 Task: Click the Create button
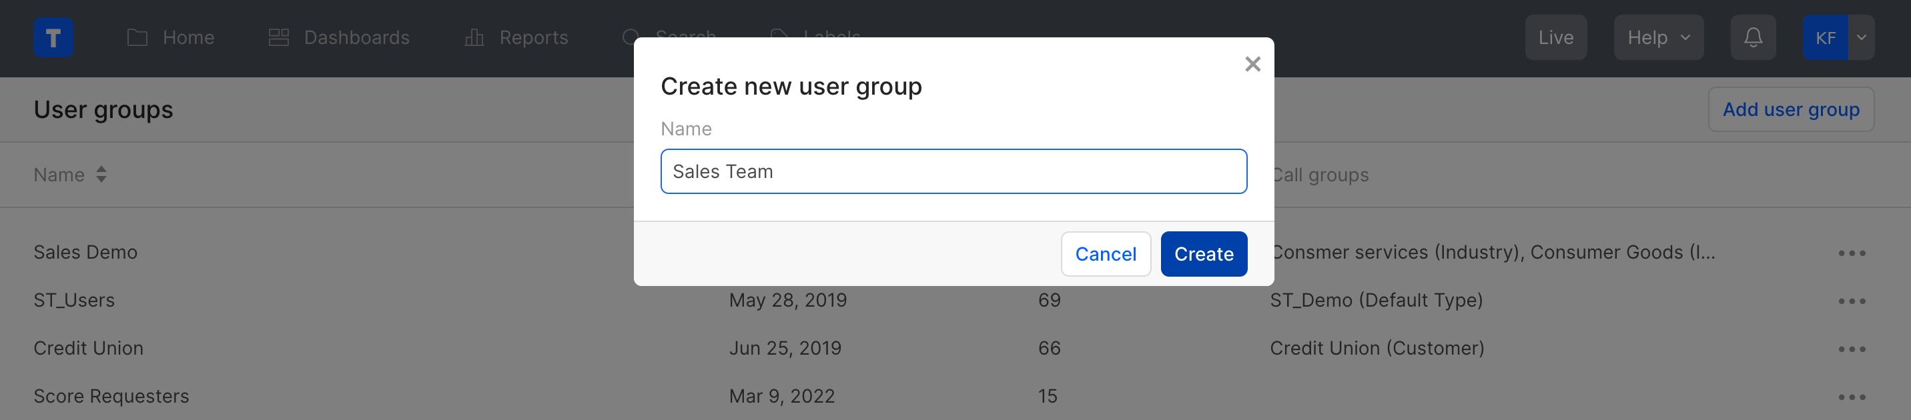tap(1203, 253)
